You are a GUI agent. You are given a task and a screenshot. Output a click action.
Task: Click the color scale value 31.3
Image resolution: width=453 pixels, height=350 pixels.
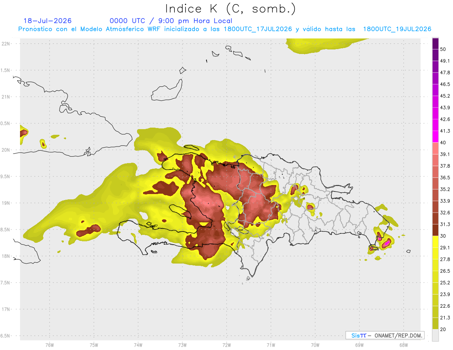point(445,224)
